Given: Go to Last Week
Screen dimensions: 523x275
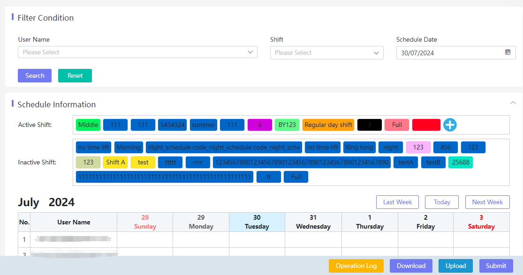Looking at the screenshot, I should [x=397, y=202].
